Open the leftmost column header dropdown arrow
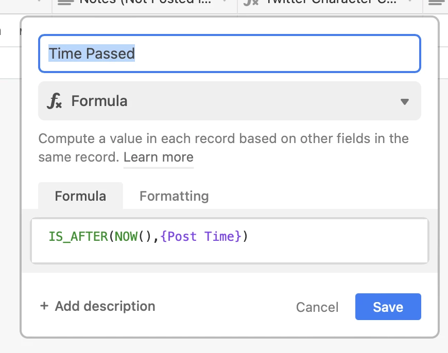Viewport: 448px width, 353px height. point(40,2)
